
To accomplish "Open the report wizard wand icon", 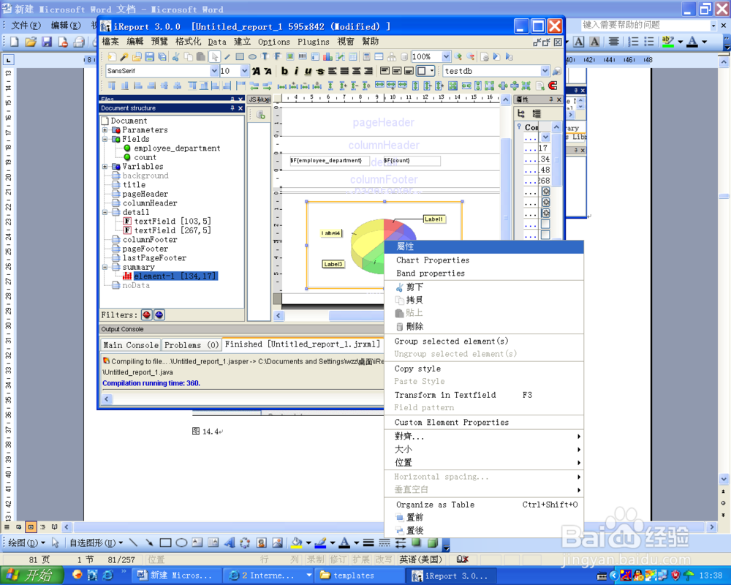I will pyautogui.click(x=124, y=57).
